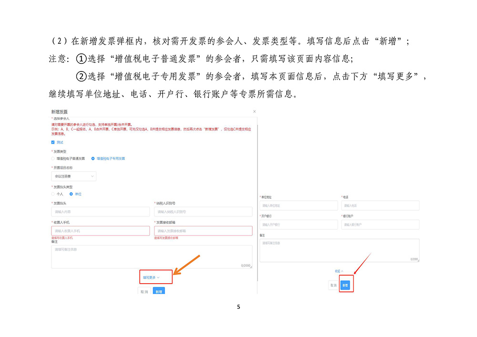Screen dimensions: 477x337
Task: Click 取消 button below 填写更多
Action: (x=144, y=291)
